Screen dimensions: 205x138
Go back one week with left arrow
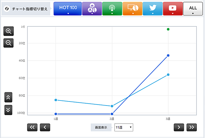[45, 127]
